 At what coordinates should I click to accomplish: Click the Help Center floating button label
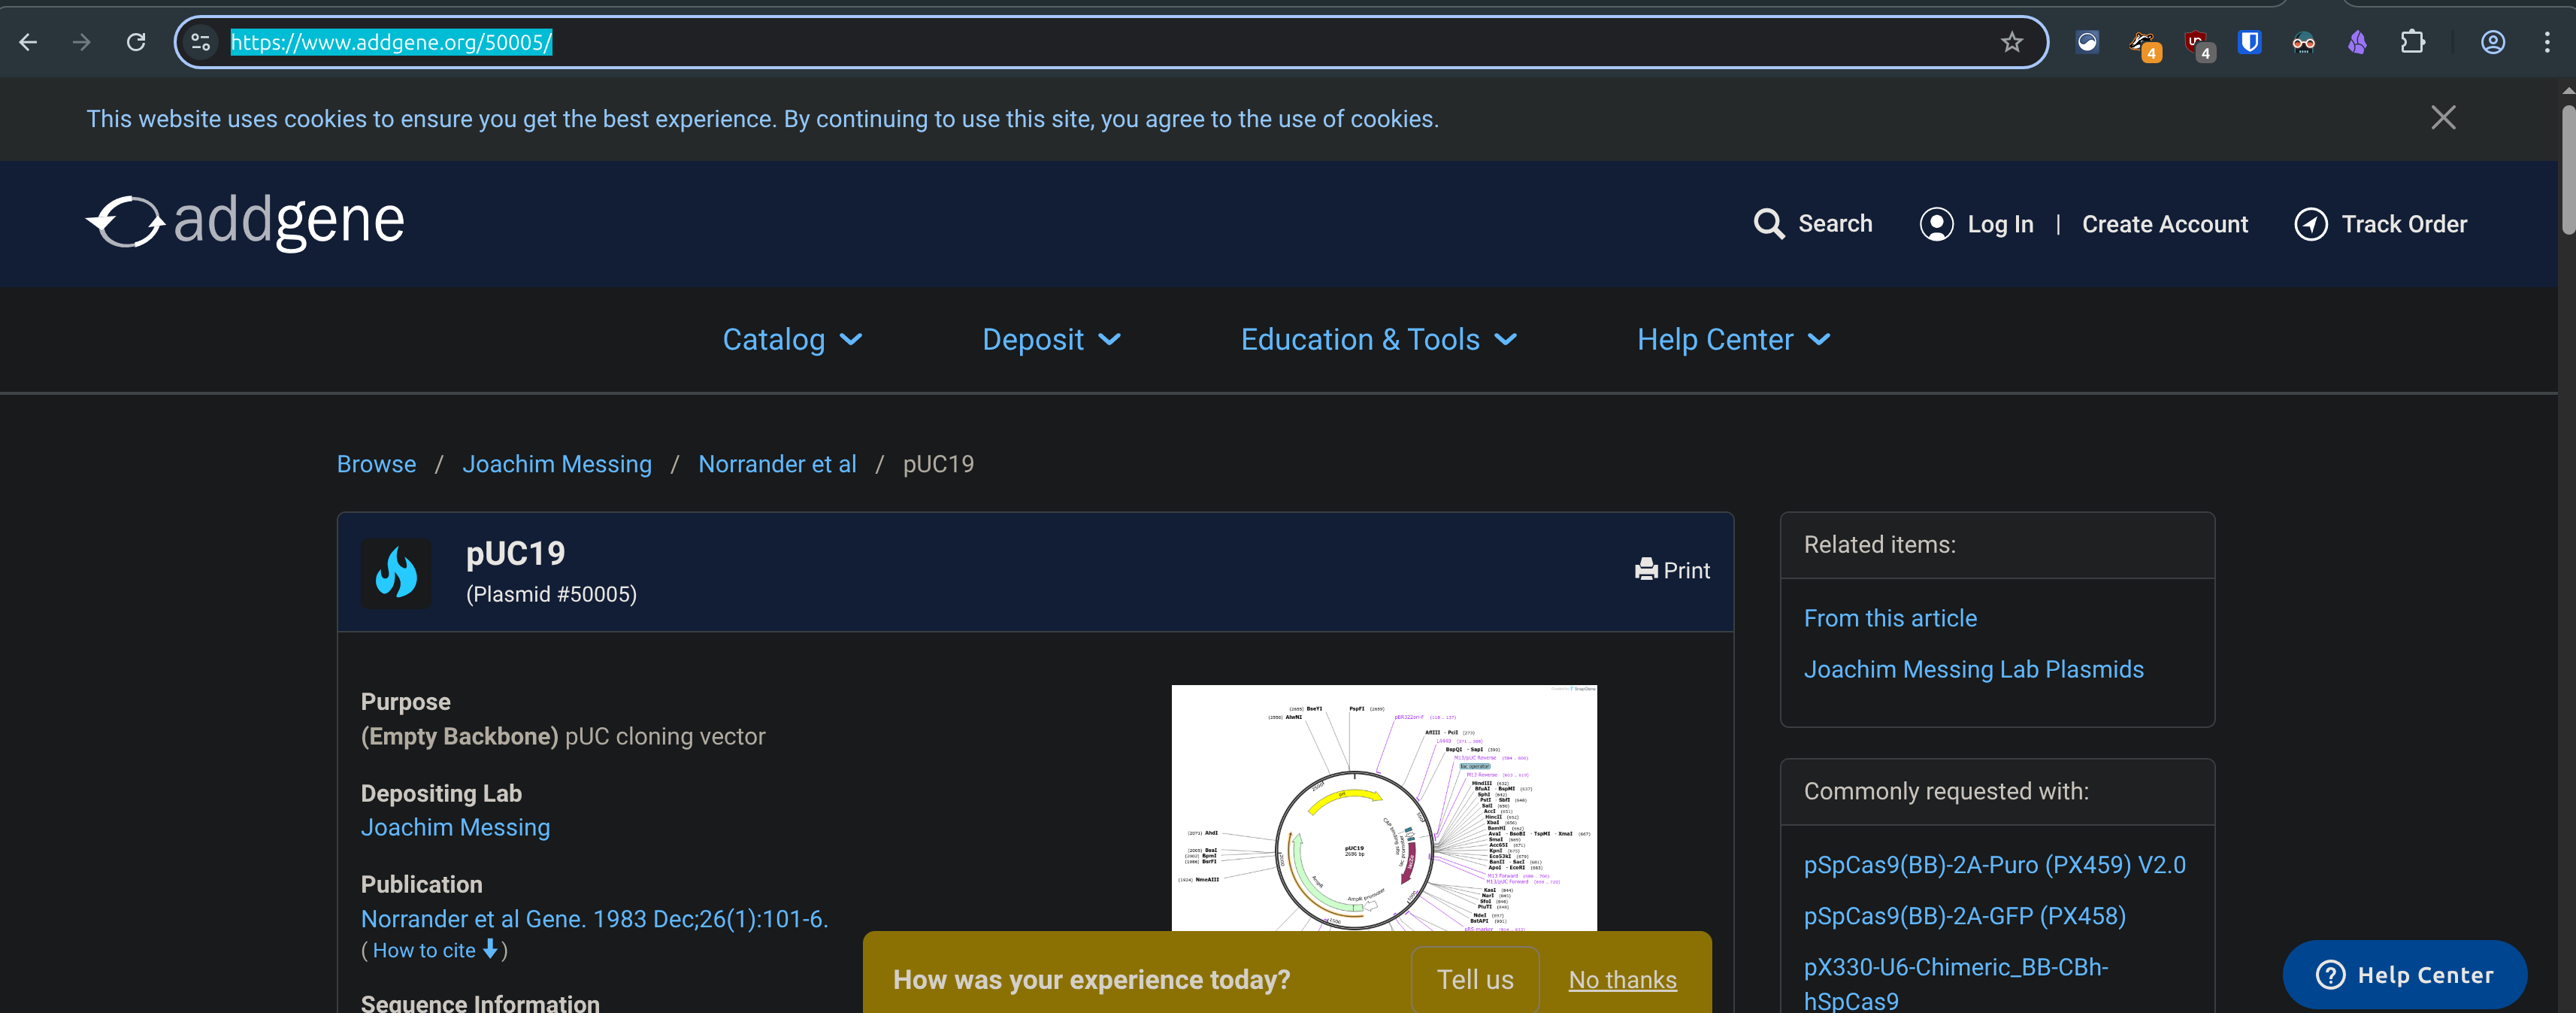[x=2425, y=975]
